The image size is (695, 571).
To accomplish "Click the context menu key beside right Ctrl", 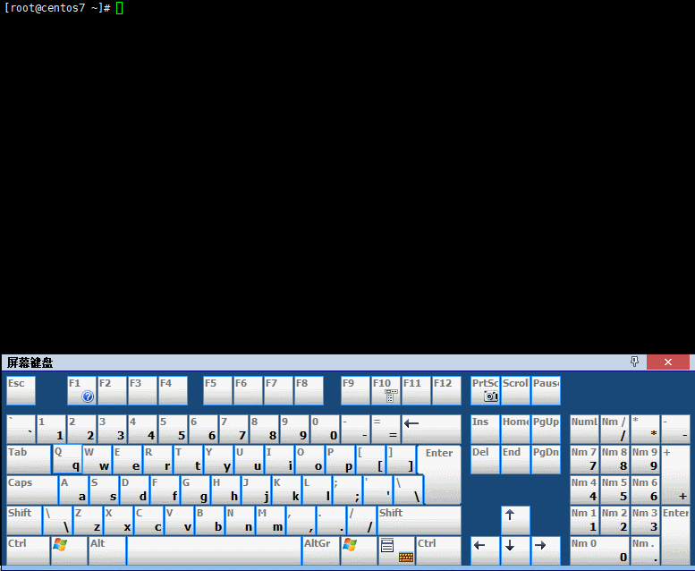I will [397, 550].
